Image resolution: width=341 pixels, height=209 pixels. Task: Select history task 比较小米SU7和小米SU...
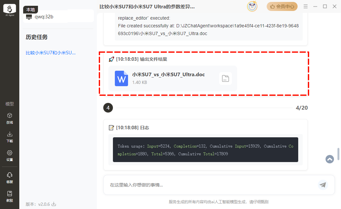coord(51,53)
